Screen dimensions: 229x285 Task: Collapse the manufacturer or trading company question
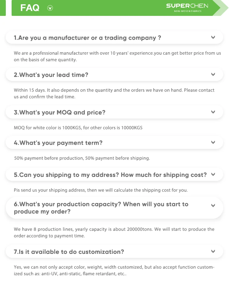(x=213, y=37)
